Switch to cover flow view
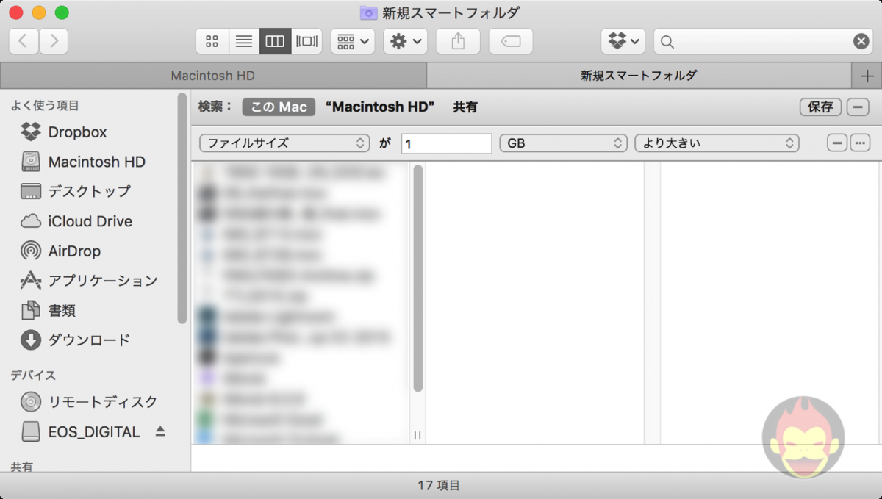Image resolution: width=882 pixels, height=499 pixels. pyautogui.click(x=306, y=41)
